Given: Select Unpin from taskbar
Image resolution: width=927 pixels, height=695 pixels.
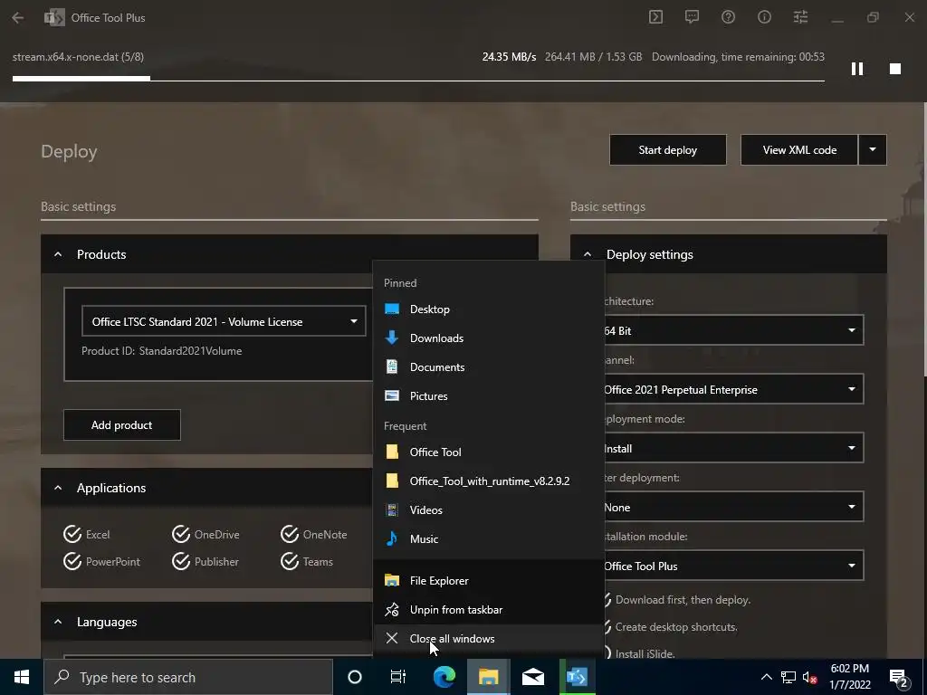Looking at the screenshot, I should (488, 609).
